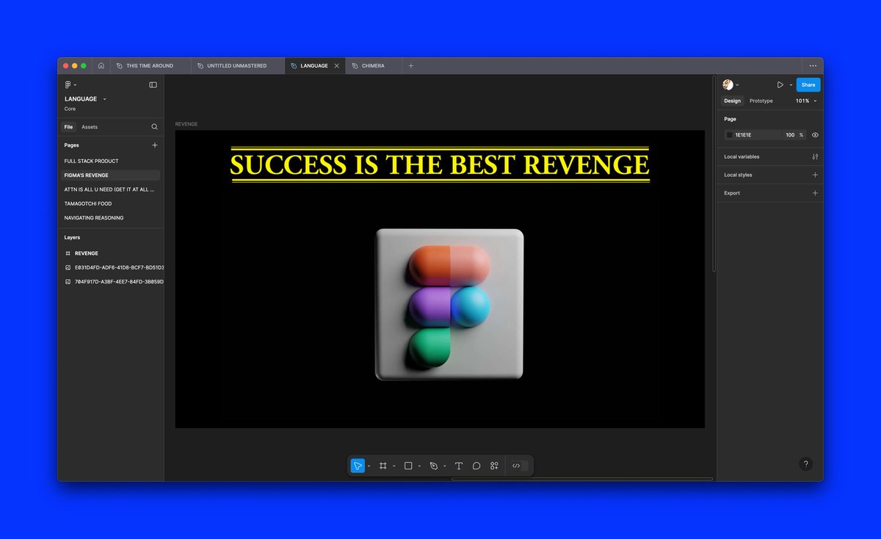881x539 pixels.
Task: Search the file with the magnifier icon
Action: coord(154,126)
